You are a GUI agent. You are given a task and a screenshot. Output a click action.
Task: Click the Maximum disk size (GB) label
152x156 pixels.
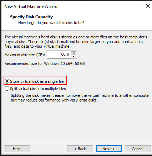click(25, 55)
